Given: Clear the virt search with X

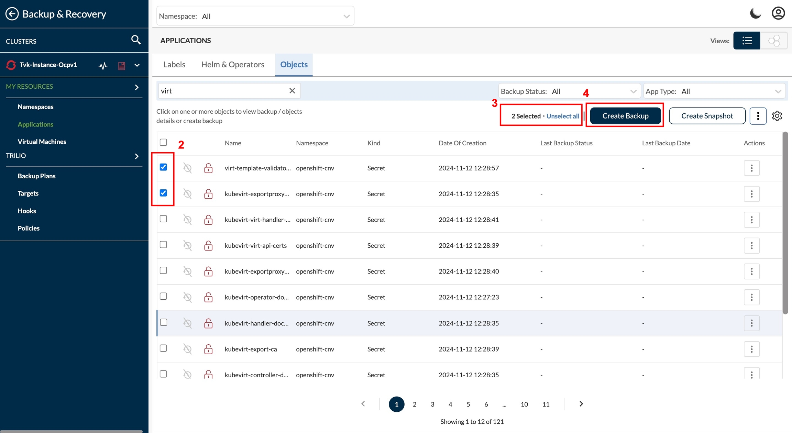Looking at the screenshot, I should pos(292,91).
